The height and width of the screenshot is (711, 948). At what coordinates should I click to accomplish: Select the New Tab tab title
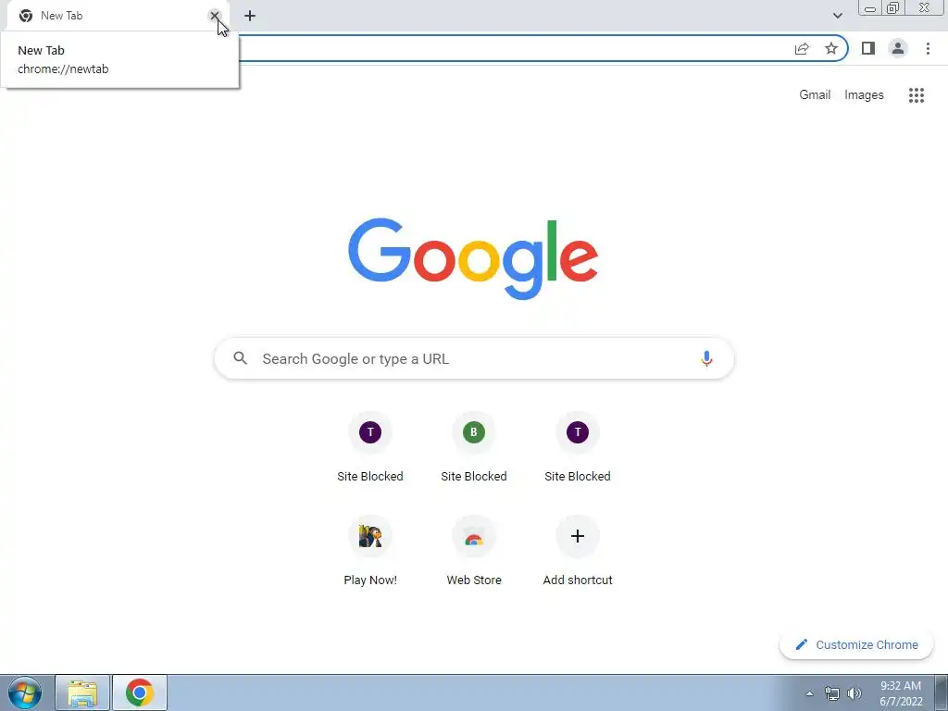tap(62, 16)
